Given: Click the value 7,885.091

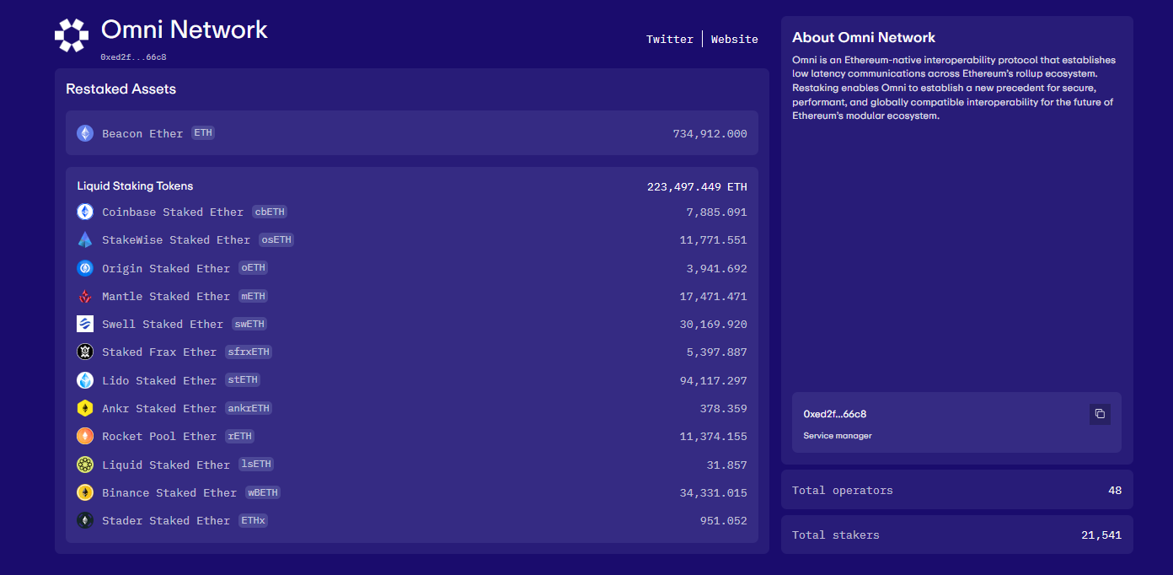Looking at the screenshot, I should click(716, 212).
